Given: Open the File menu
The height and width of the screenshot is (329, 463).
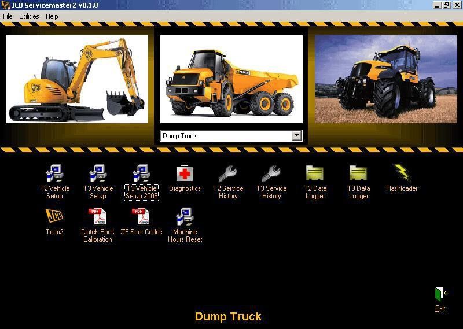Looking at the screenshot, I should [8, 16].
